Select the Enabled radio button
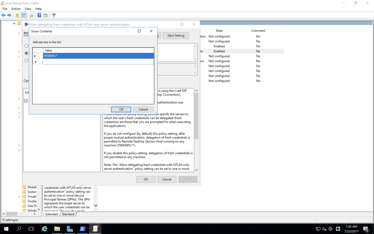Screen dimensions: 374x234 [x=26, y=53]
